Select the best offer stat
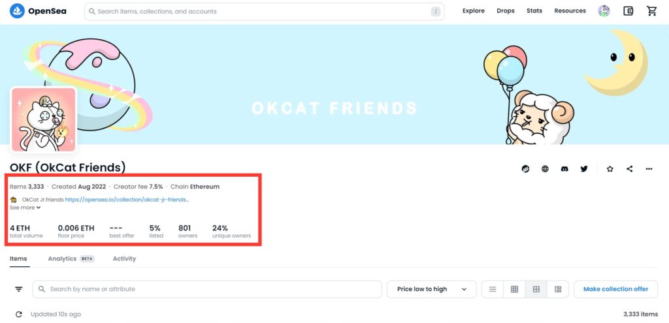Viewport: 669px width, 323px height. tap(122, 231)
